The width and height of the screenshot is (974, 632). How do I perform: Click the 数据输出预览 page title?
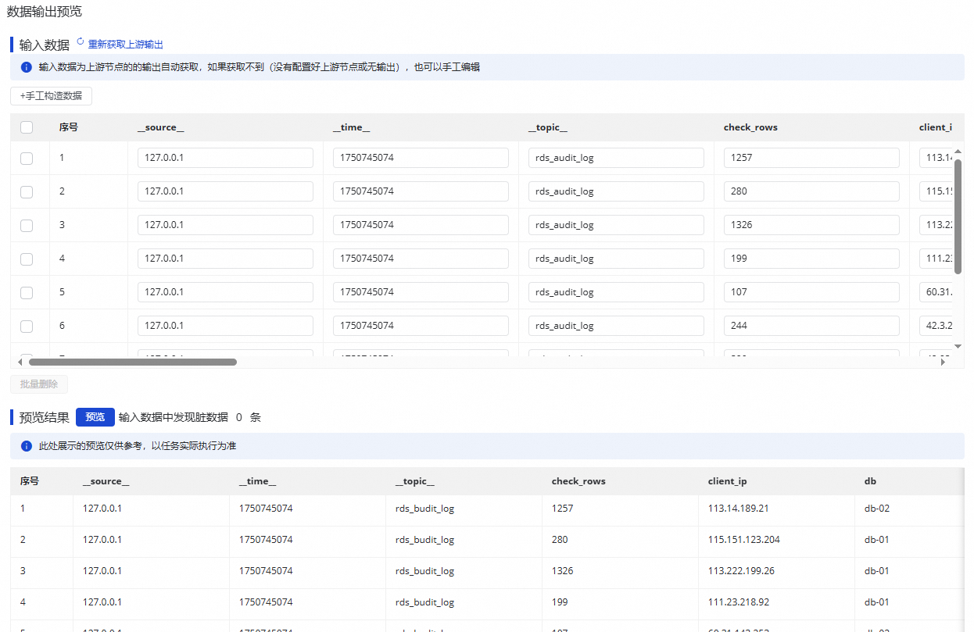44,12
